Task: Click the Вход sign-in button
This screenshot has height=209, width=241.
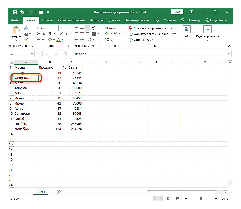Action: coord(177,12)
